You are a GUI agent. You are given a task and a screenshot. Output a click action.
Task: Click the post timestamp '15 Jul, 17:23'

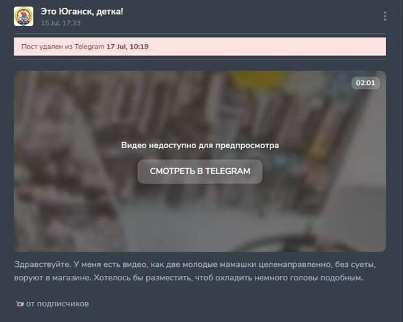(60, 23)
